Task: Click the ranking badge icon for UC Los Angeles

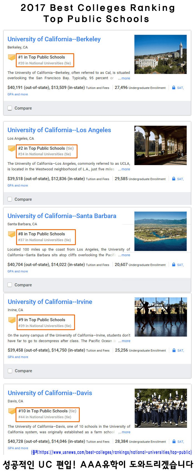Action: 12,148
